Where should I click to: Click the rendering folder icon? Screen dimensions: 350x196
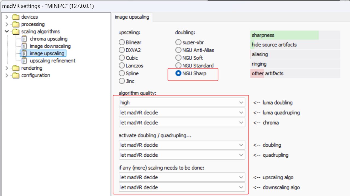[16, 68]
